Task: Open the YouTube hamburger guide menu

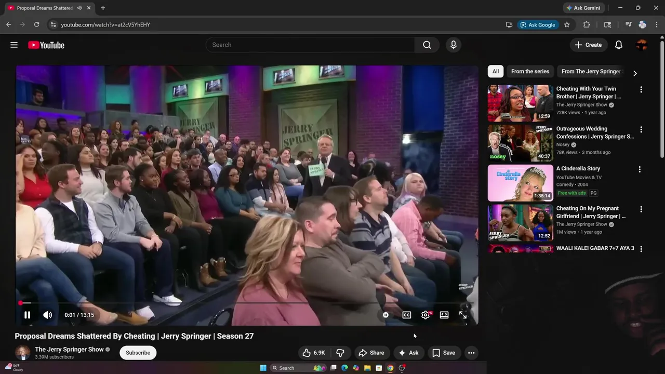Action: pos(14,45)
